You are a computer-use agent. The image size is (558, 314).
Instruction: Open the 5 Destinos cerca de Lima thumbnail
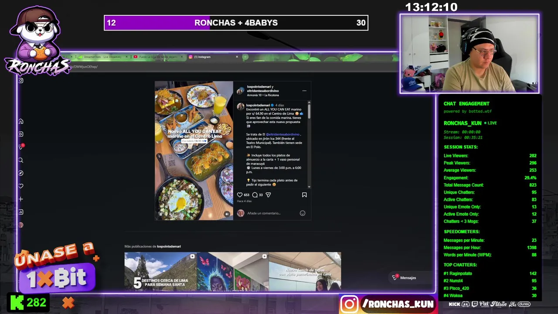pos(160,271)
